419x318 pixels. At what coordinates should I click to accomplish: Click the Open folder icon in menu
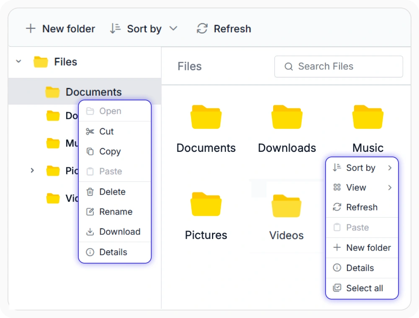[x=90, y=111]
